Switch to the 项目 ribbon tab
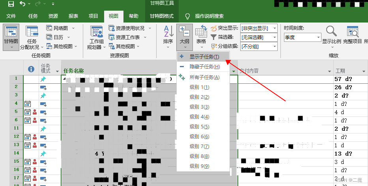Screen dimensions: 368x186 tap(93, 16)
